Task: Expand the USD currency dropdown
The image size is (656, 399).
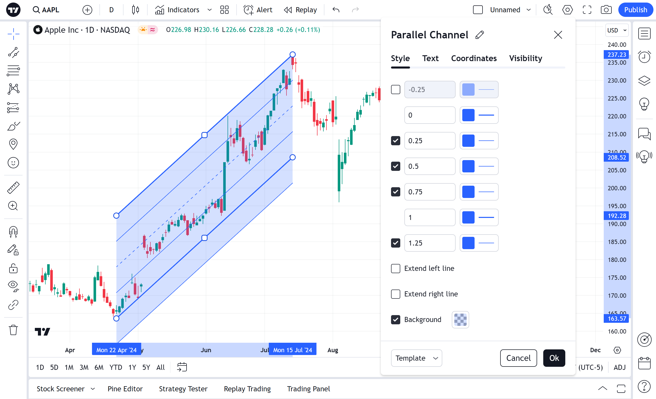Action: click(x=617, y=30)
